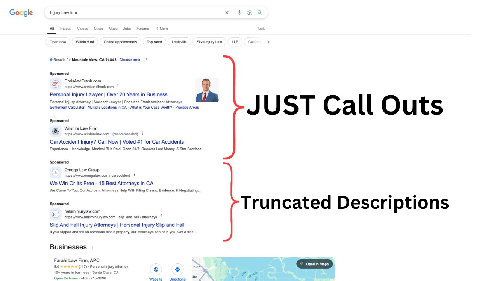
Task: Click the microphone voice search icon
Action: coord(239,12)
